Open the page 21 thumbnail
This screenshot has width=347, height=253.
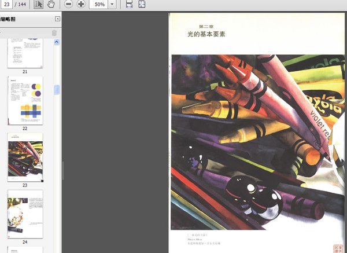tap(25, 53)
